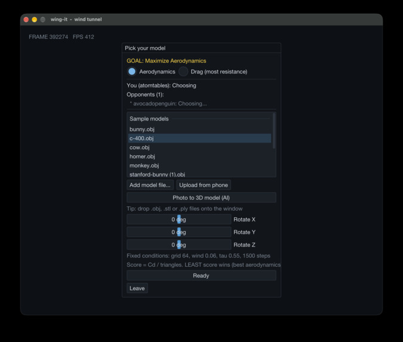Click You (atomtables): Choosing text
Image resolution: width=403 pixels, height=342 pixels.
161,85
